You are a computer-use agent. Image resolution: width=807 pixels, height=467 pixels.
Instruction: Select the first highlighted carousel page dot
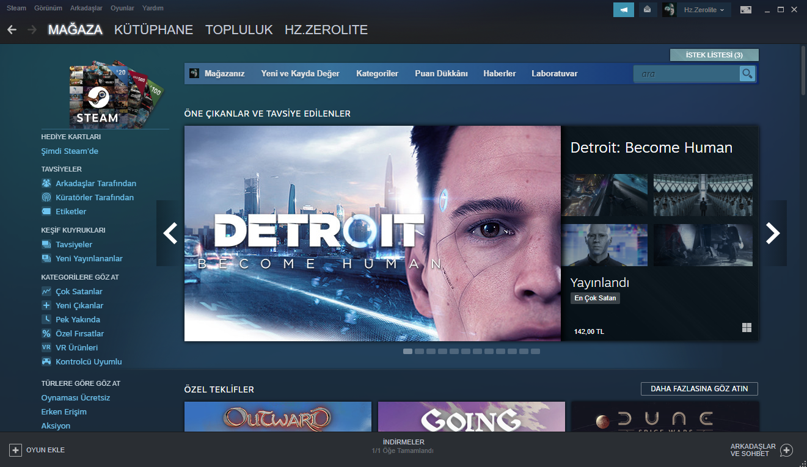(407, 352)
